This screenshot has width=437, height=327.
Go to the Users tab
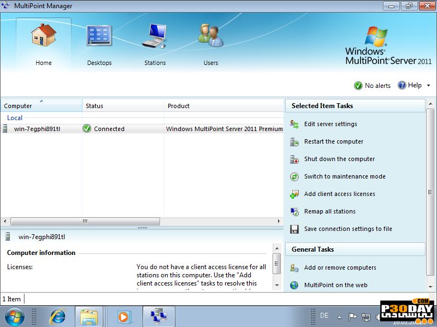[211, 44]
